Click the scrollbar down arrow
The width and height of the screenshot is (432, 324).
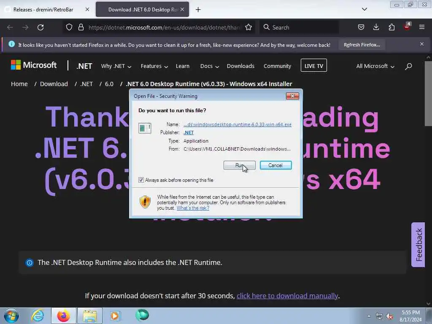[428, 304]
